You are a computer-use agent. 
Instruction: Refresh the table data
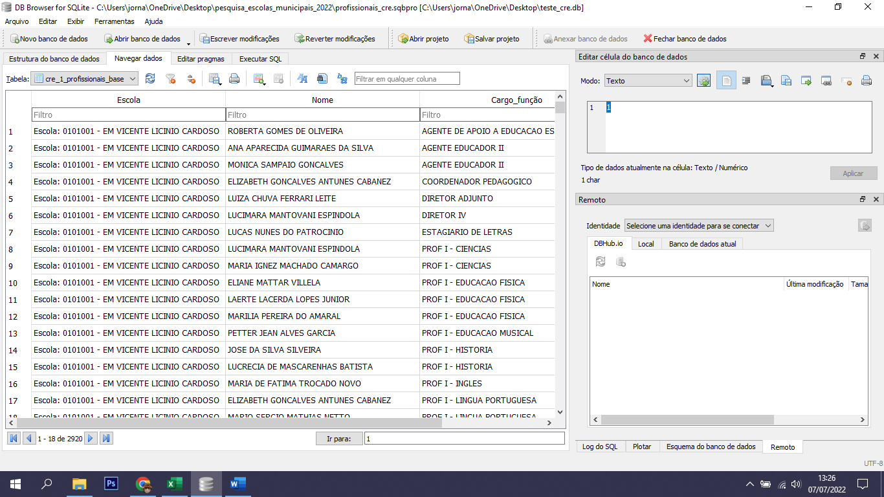pos(150,78)
